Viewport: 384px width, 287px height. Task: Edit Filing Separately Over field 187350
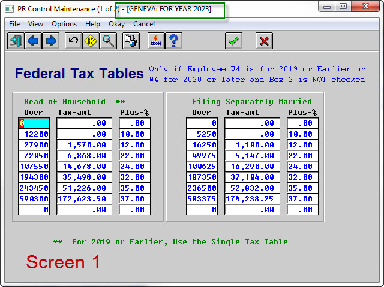coord(202,177)
